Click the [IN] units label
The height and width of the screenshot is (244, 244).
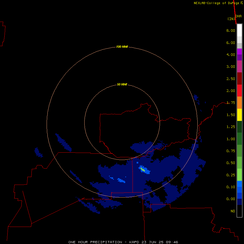231,19
